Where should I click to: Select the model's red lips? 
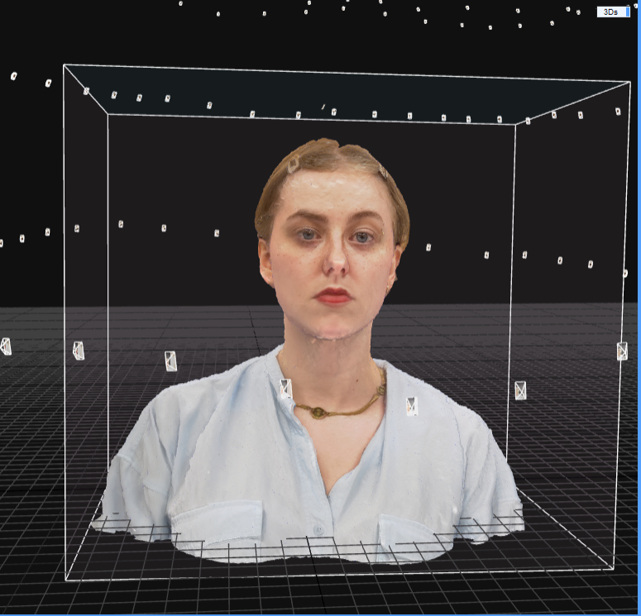point(333,296)
